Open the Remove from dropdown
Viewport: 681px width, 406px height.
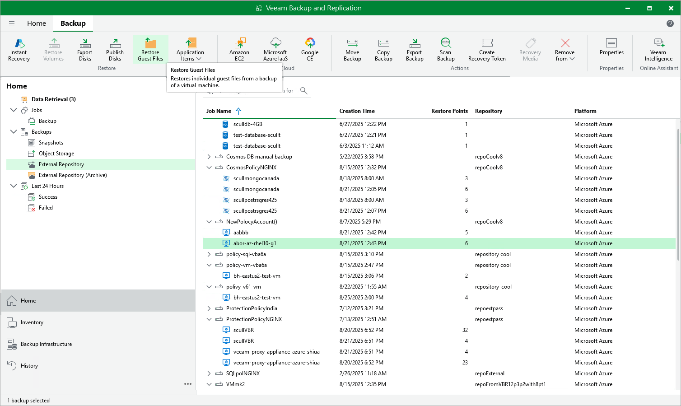click(x=565, y=49)
